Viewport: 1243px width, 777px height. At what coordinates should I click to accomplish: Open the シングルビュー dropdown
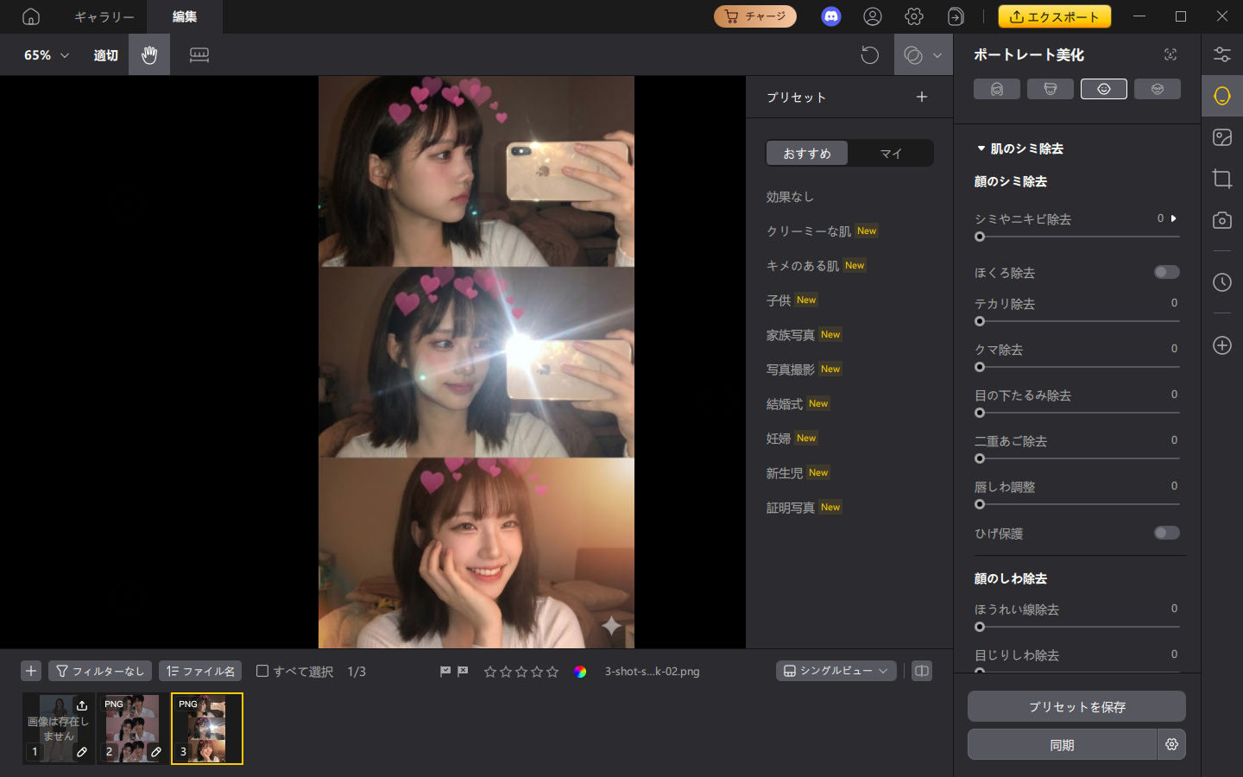[x=836, y=671]
